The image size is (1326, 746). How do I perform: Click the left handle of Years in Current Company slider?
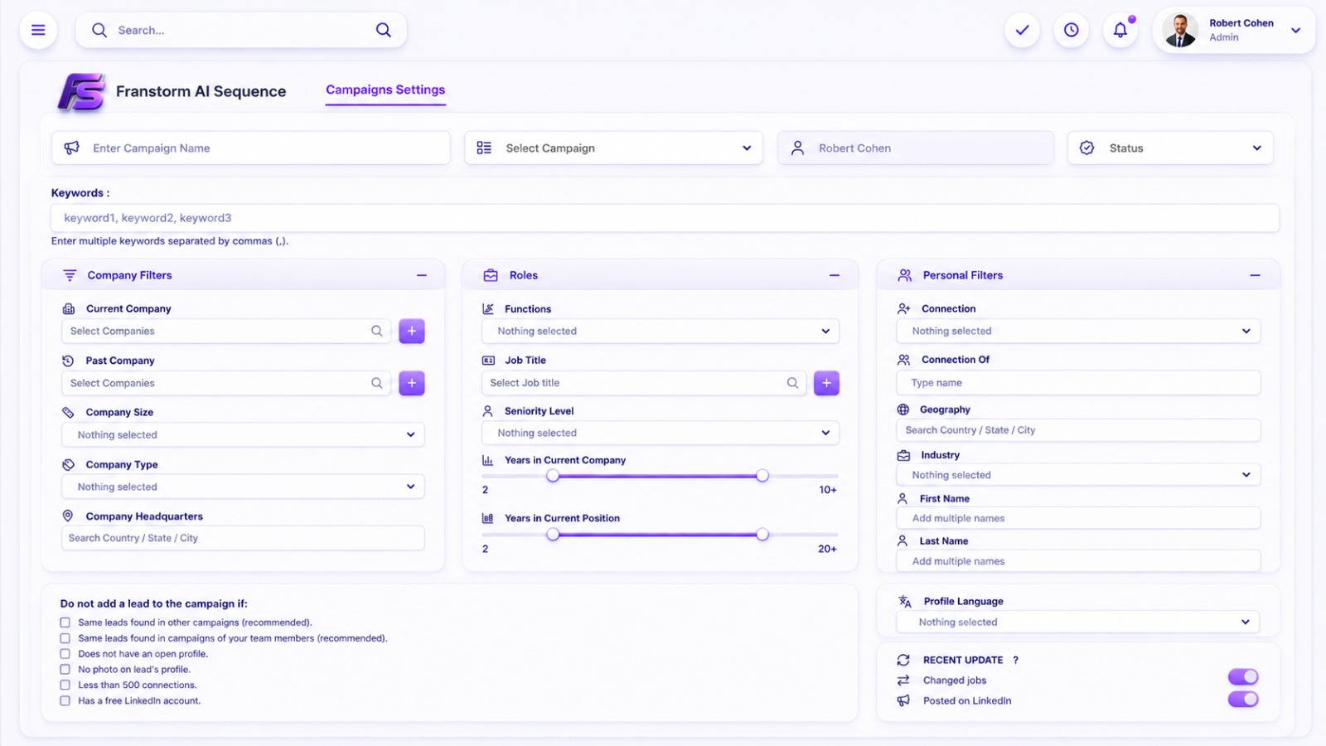pos(553,476)
